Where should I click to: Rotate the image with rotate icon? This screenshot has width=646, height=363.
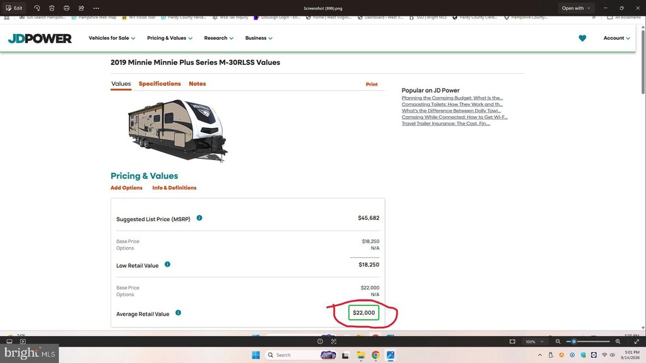37,8
